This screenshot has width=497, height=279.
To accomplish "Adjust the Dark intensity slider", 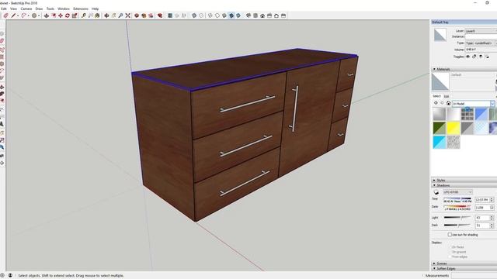I will coord(457,226).
